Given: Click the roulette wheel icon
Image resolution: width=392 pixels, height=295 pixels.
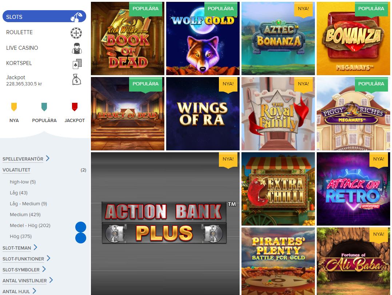Looking at the screenshot, I should coord(76,33).
